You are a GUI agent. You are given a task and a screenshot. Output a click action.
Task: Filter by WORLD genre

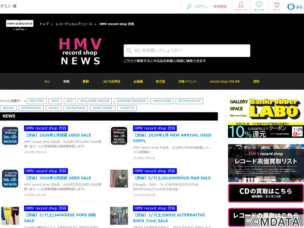(54, 108)
